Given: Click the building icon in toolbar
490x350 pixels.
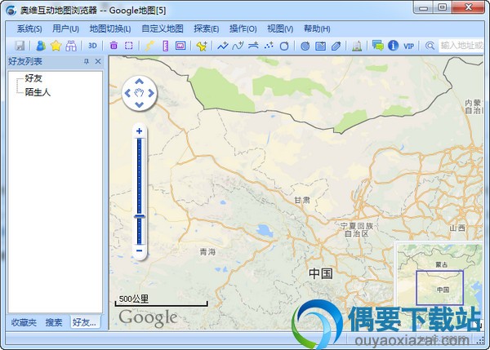Looking at the screenshot, I should [357, 46].
